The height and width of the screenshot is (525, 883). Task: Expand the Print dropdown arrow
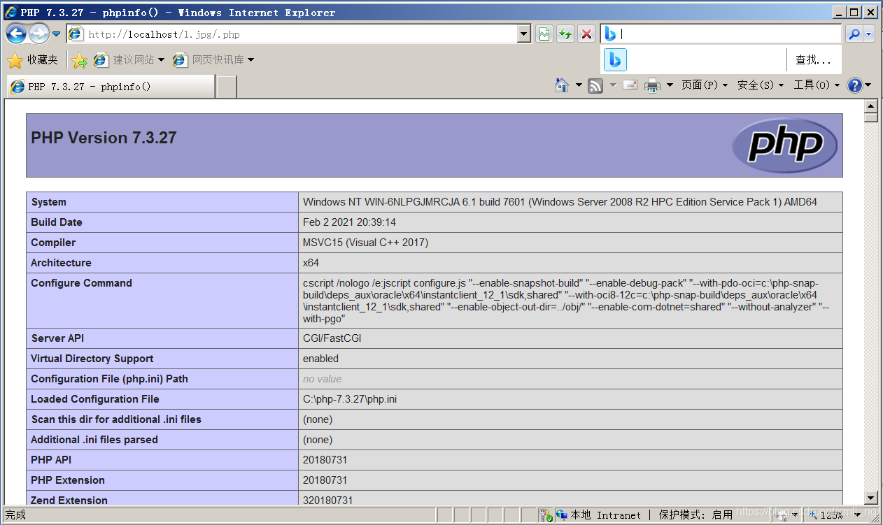[670, 85]
